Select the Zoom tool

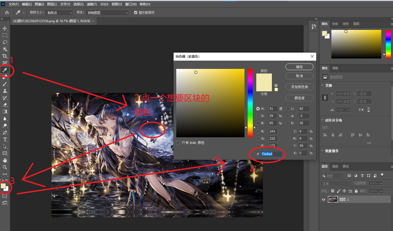(5, 167)
